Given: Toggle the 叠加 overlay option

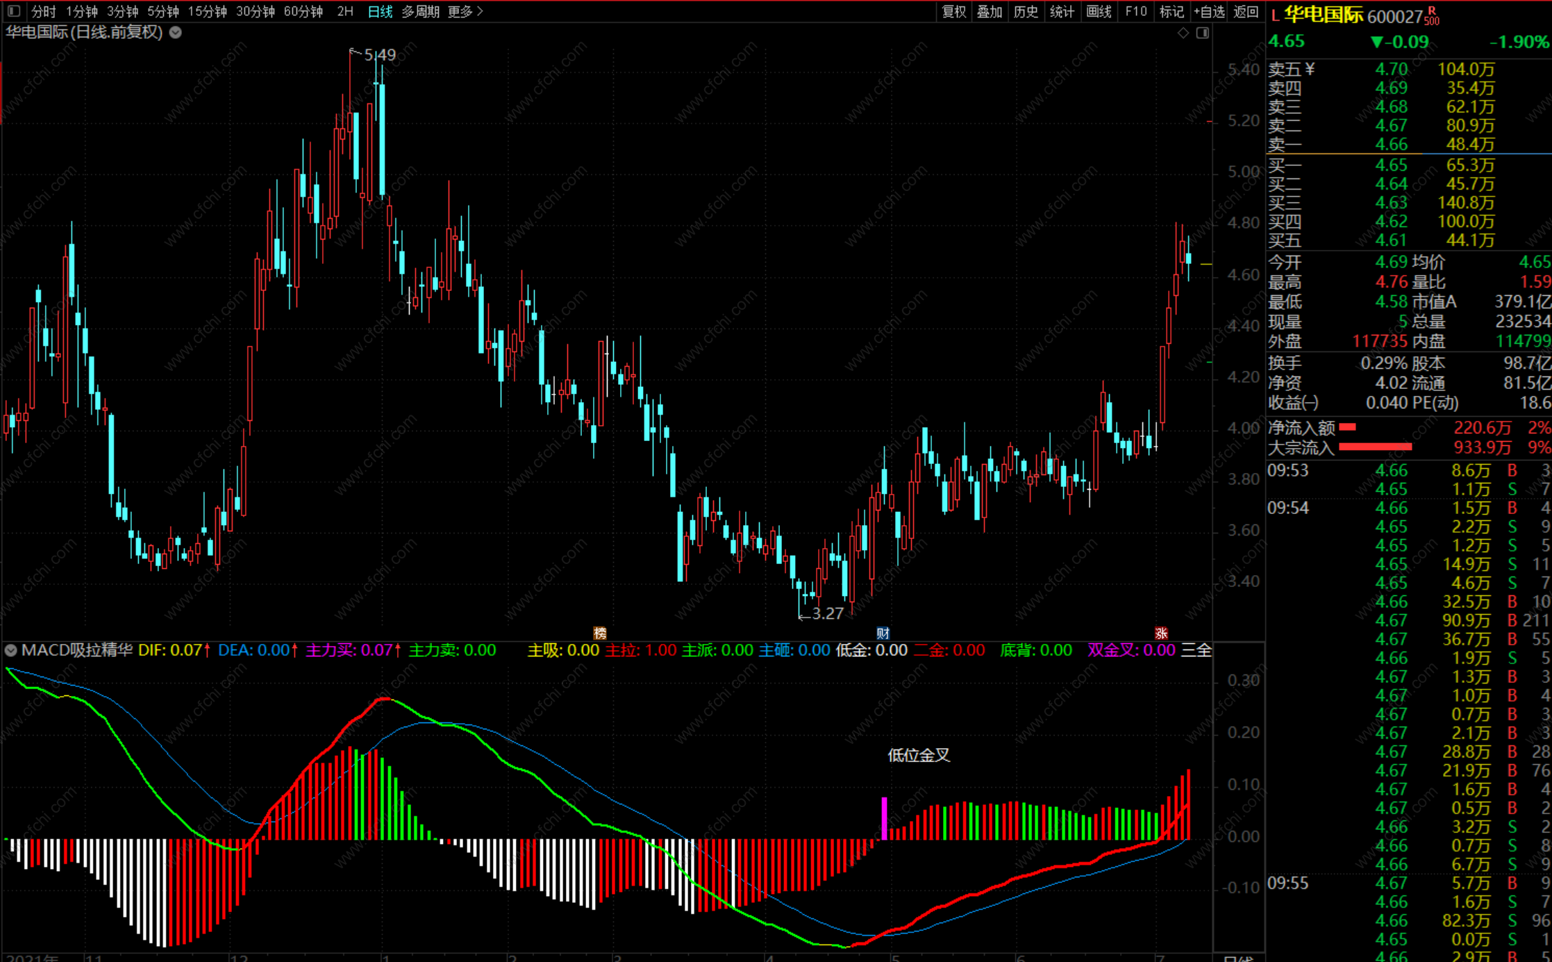Looking at the screenshot, I should (990, 11).
